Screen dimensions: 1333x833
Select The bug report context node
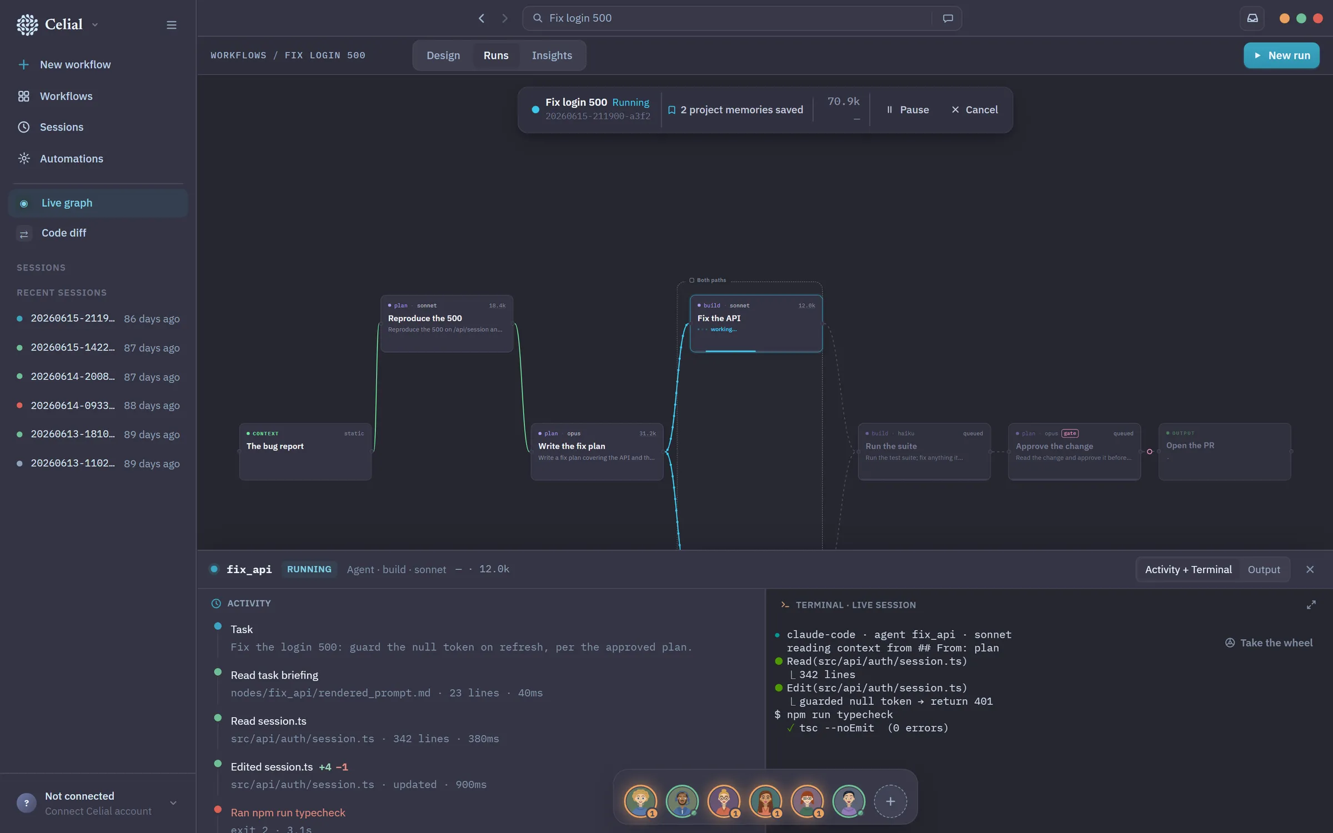305,451
